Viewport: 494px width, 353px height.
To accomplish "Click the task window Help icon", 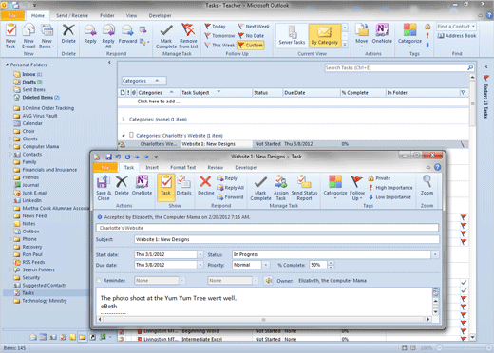I will (x=437, y=167).
